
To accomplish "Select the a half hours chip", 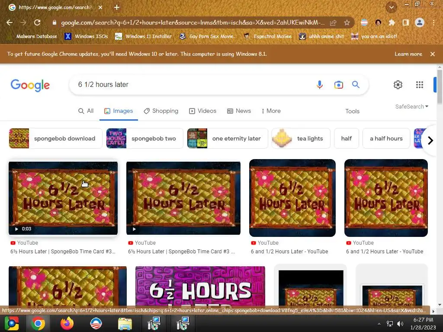I will [386, 138].
